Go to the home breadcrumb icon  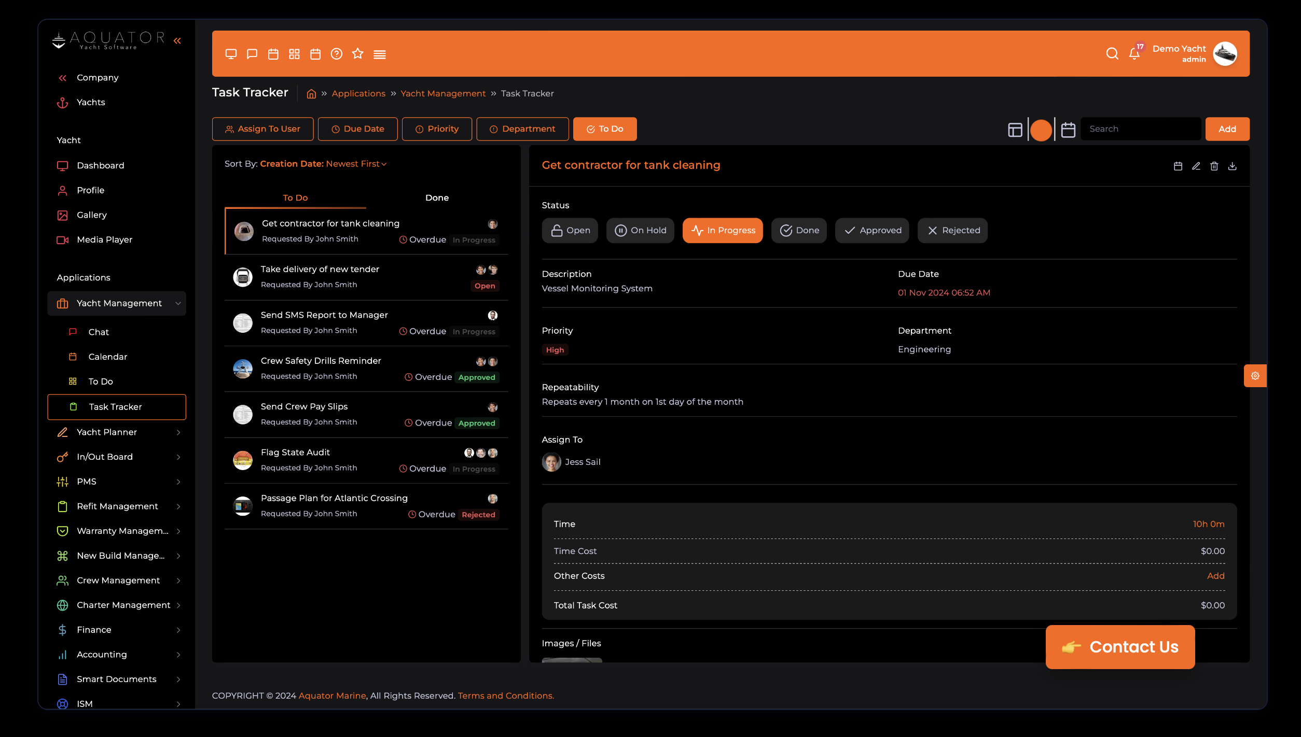[x=311, y=94]
